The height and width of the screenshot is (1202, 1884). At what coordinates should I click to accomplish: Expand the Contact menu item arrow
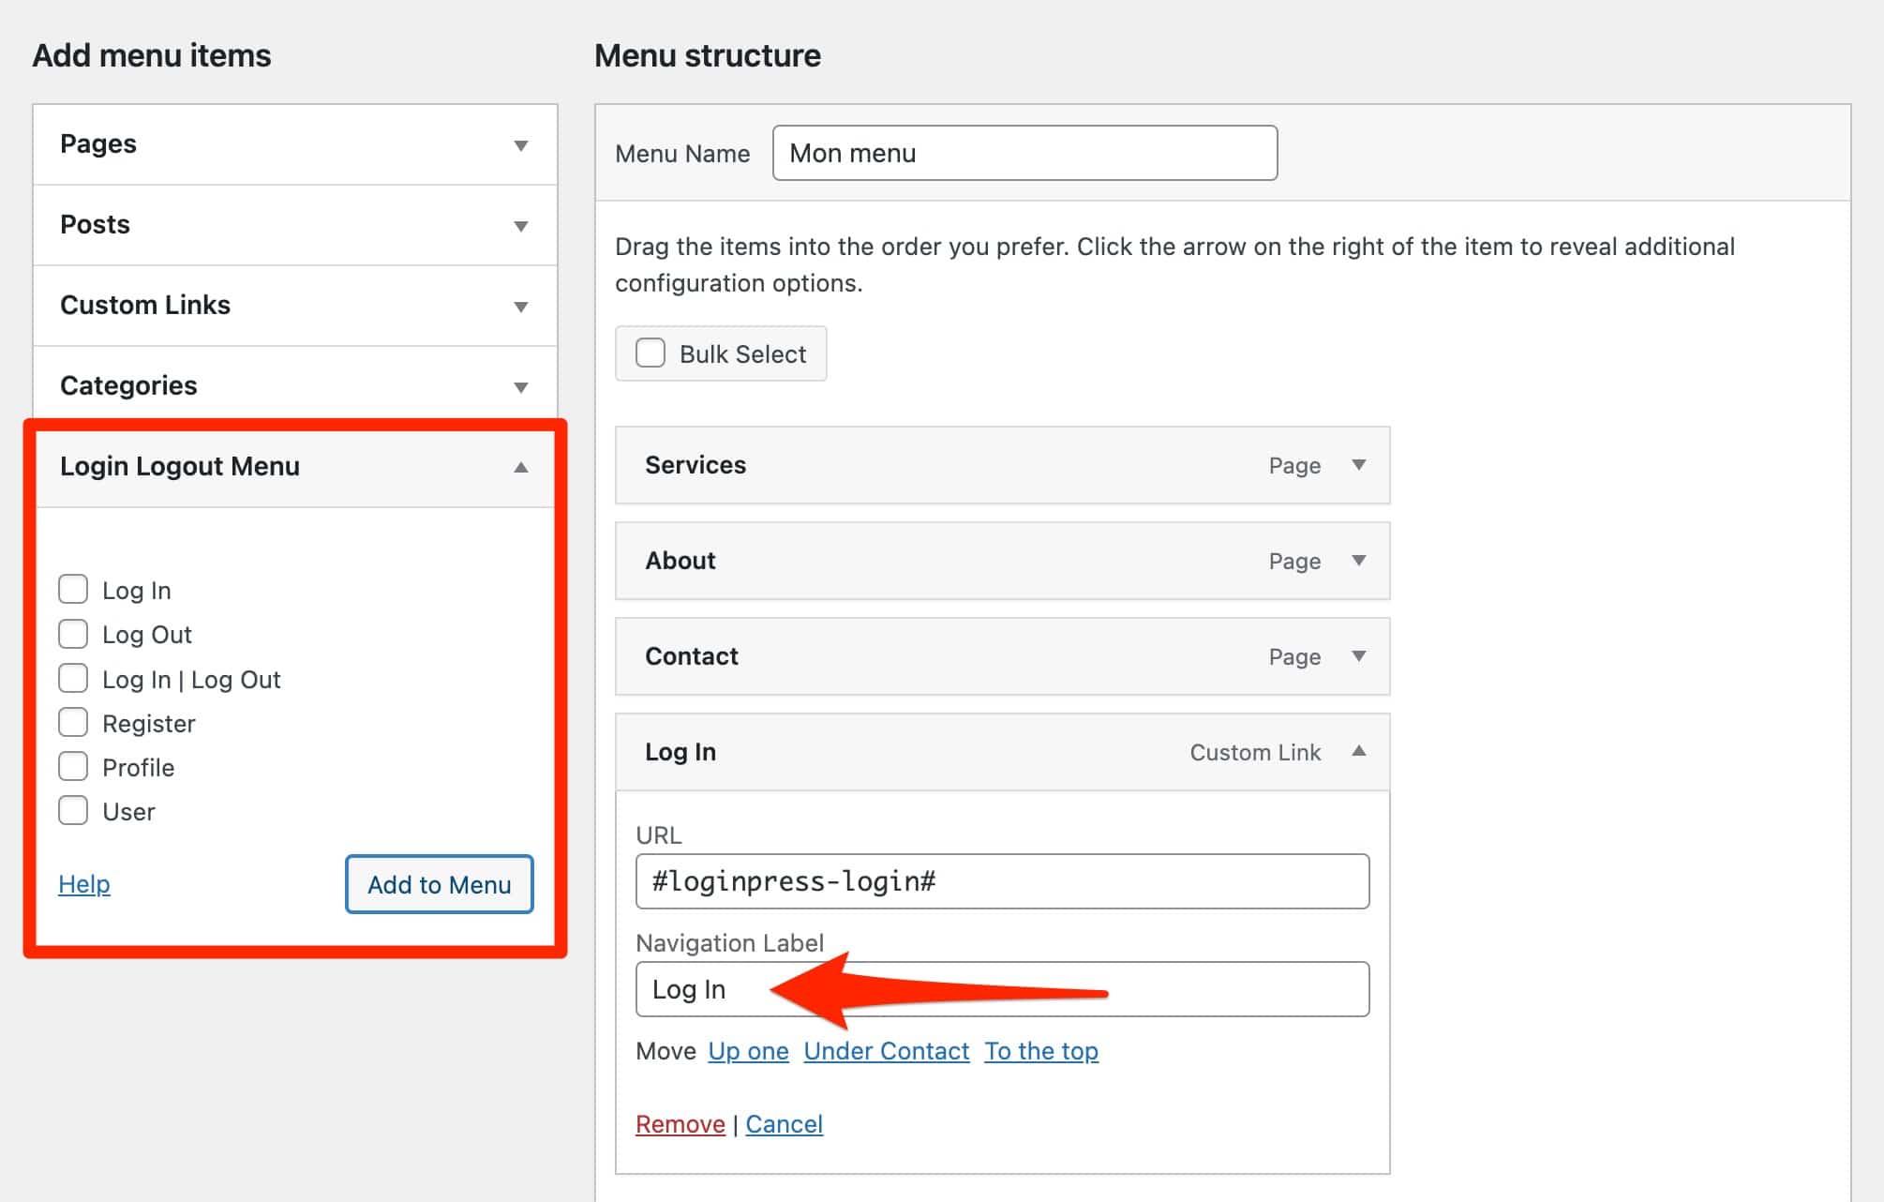[x=1358, y=656]
